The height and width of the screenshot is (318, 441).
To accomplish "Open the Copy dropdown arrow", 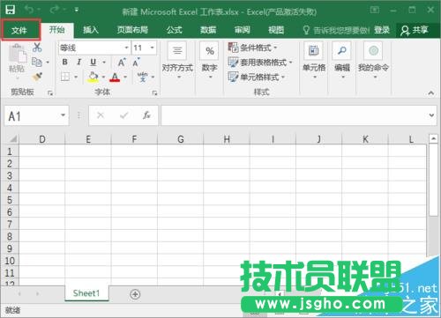I will coord(48,63).
